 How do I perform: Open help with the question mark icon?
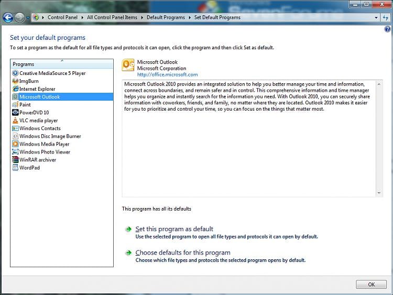(387, 29)
